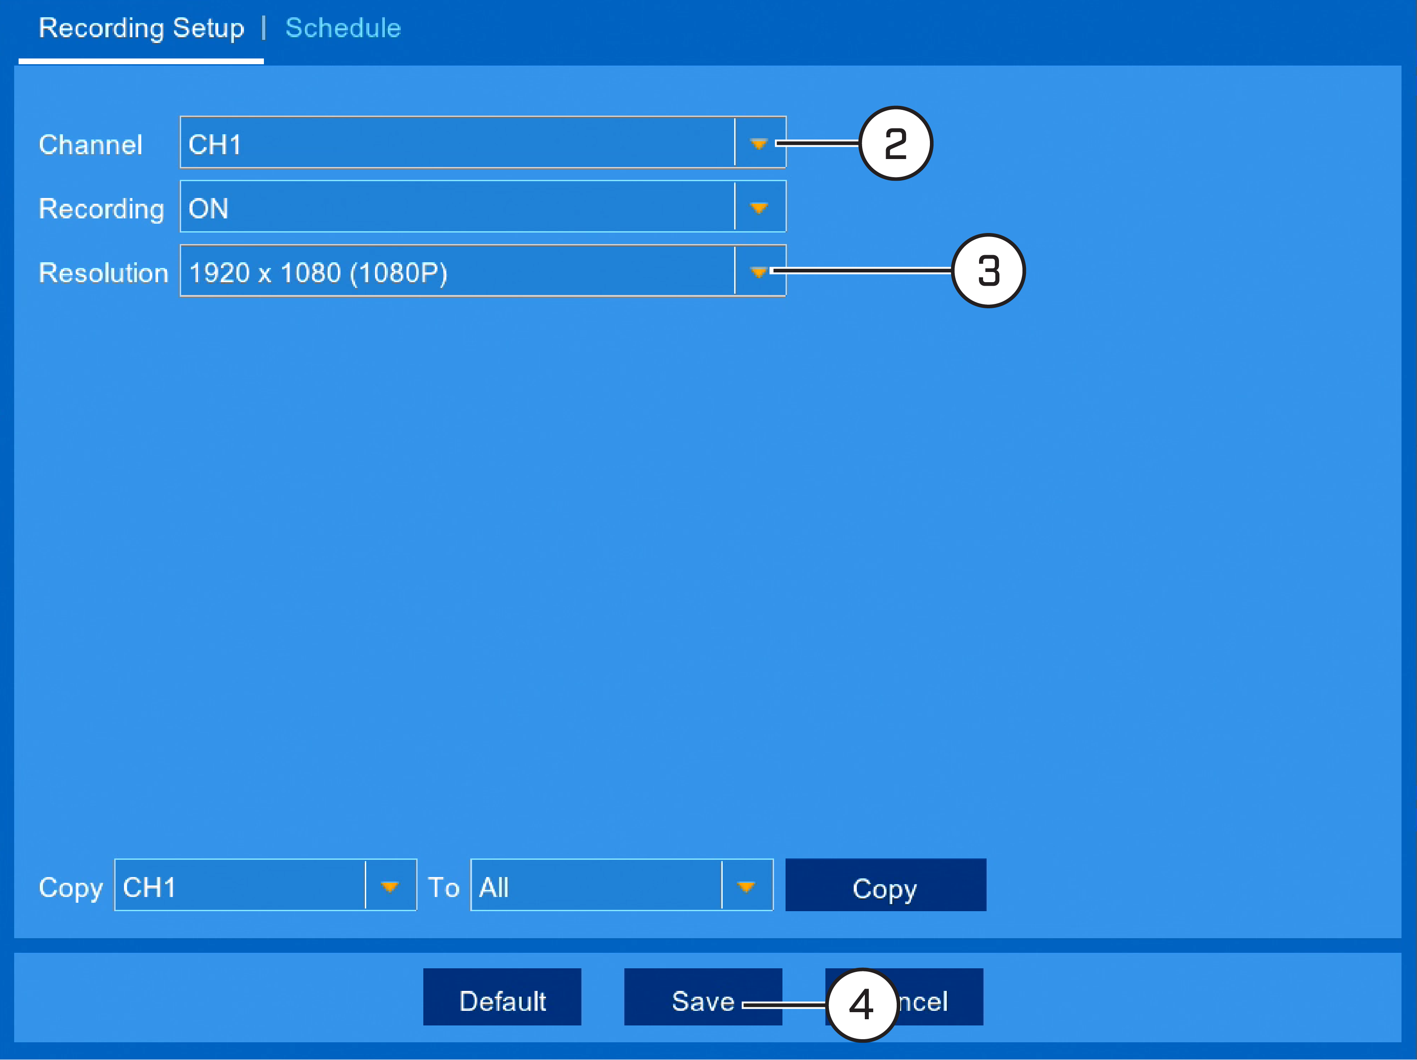Switch to the Schedule tab
The image size is (1417, 1060).
click(x=343, y=28)
